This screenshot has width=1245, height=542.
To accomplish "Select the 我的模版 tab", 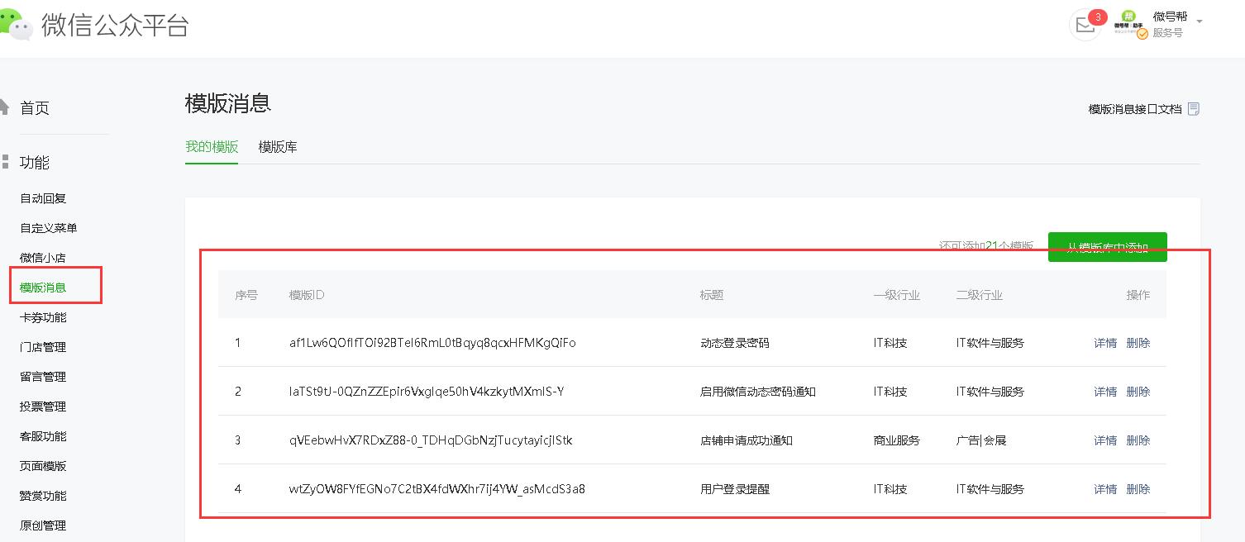I will click(212, 147).
